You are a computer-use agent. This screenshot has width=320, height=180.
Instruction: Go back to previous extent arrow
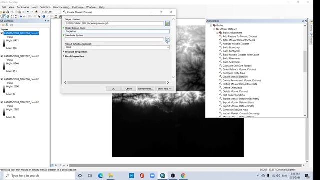click(21, 16)
